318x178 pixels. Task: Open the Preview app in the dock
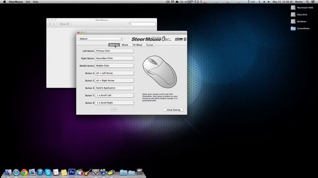coord(32,172)
